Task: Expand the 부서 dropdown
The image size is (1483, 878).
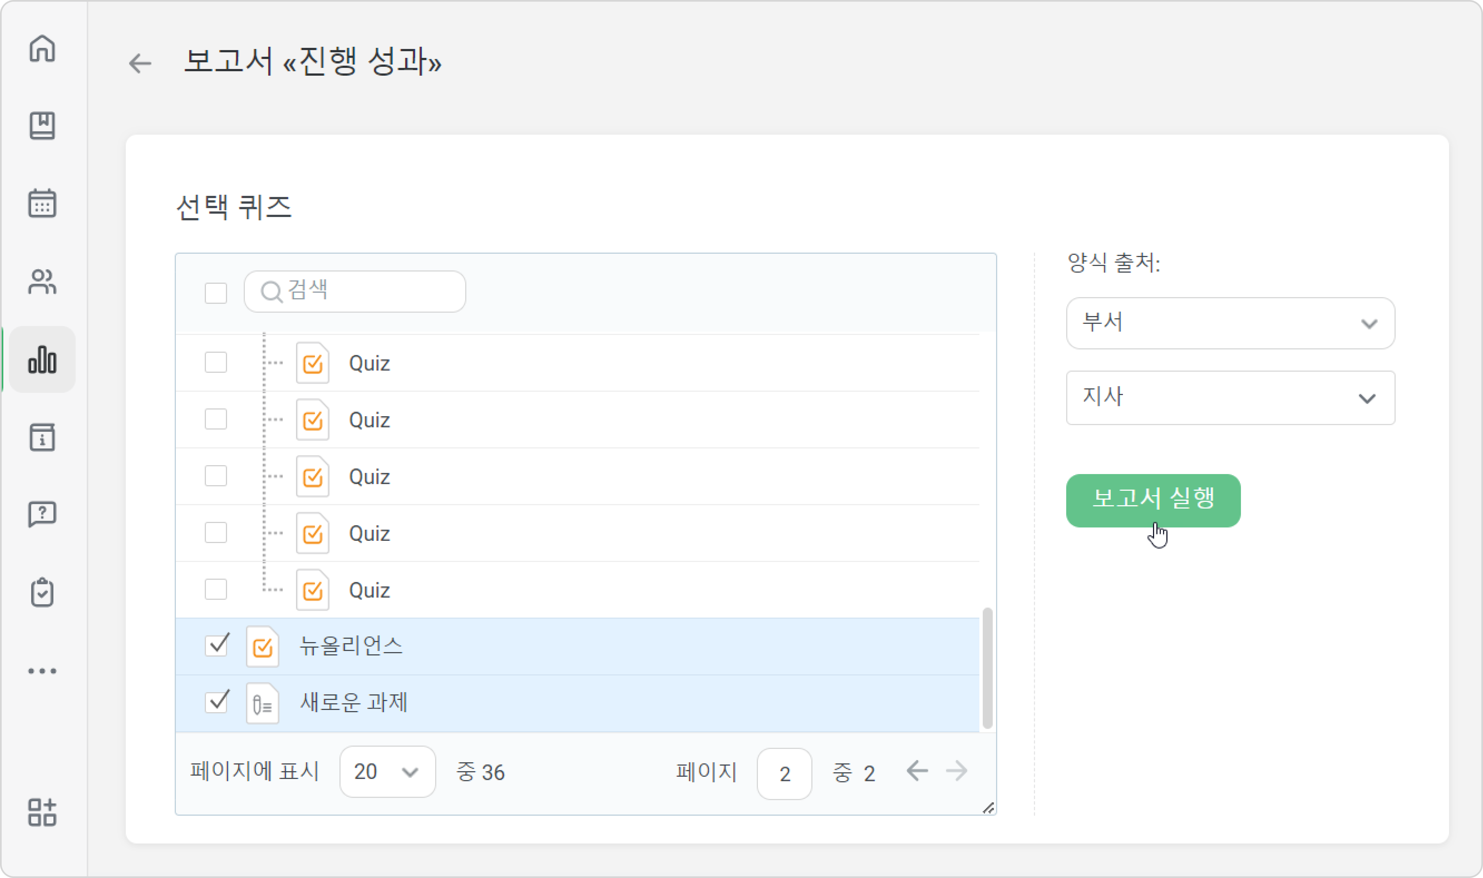Action: [x=1230, y=323]
